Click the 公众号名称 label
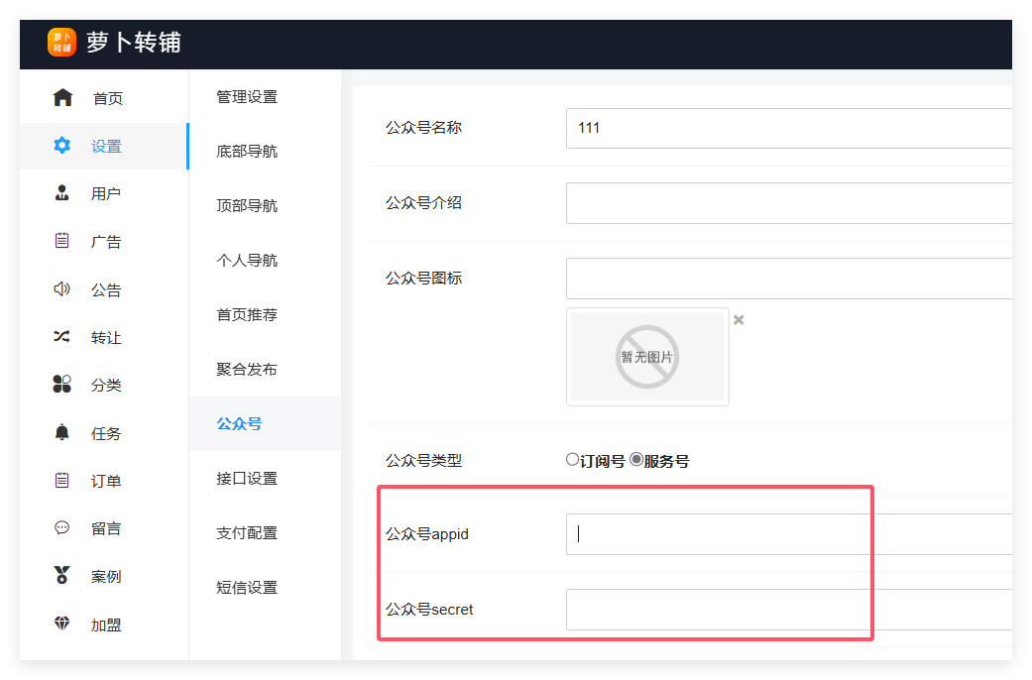 pyautogui.click(x=424, y=128)
